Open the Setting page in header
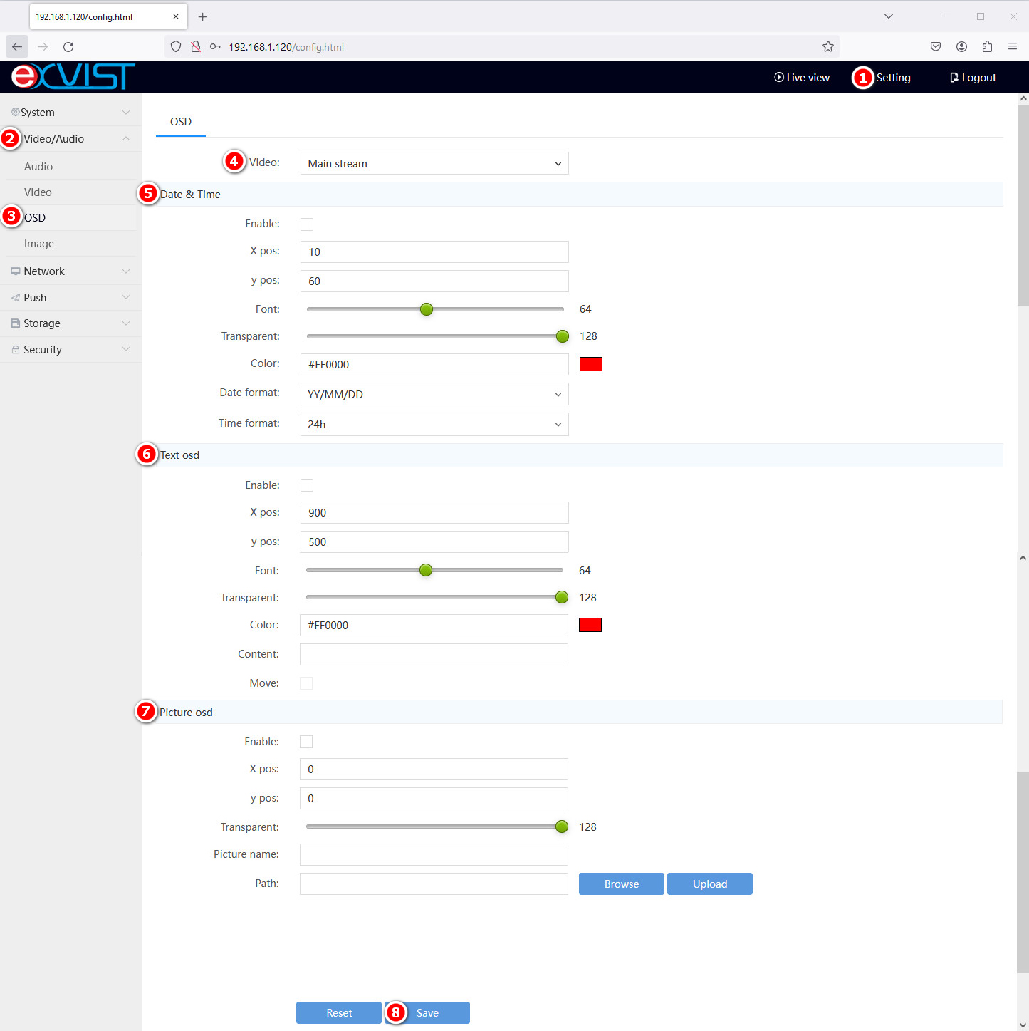The width and height of the screenshot is (1029, 1031). [x=893, y=77]
